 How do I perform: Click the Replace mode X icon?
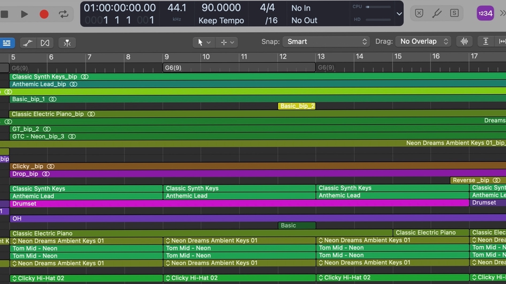coord(419,13)
